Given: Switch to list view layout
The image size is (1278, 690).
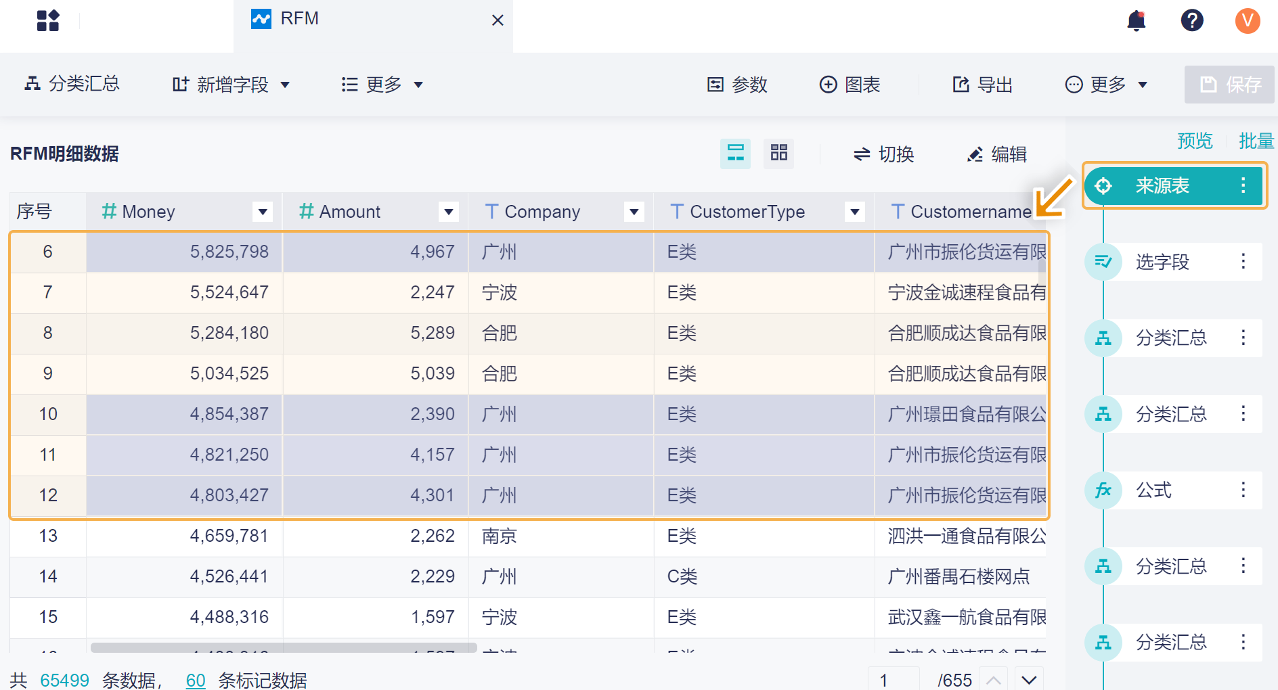Looking at the screenshot, I should click(x=735, y=154).
